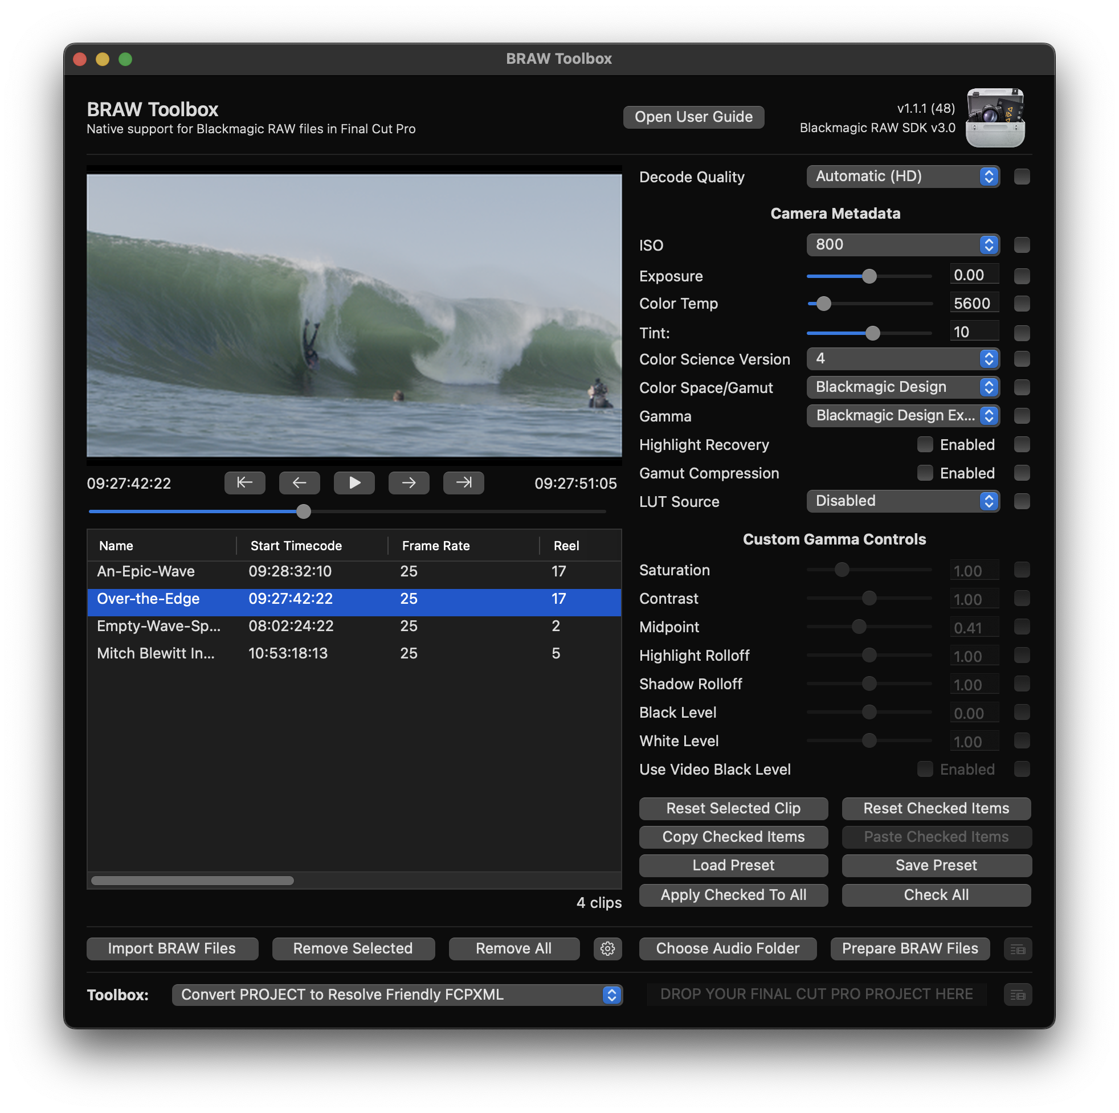Click the BRAW Toolbox camera app icon
Viewport: 1119px width, 1113px height.
pos(994,117)
